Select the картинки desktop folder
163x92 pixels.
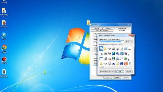[4, 24]
